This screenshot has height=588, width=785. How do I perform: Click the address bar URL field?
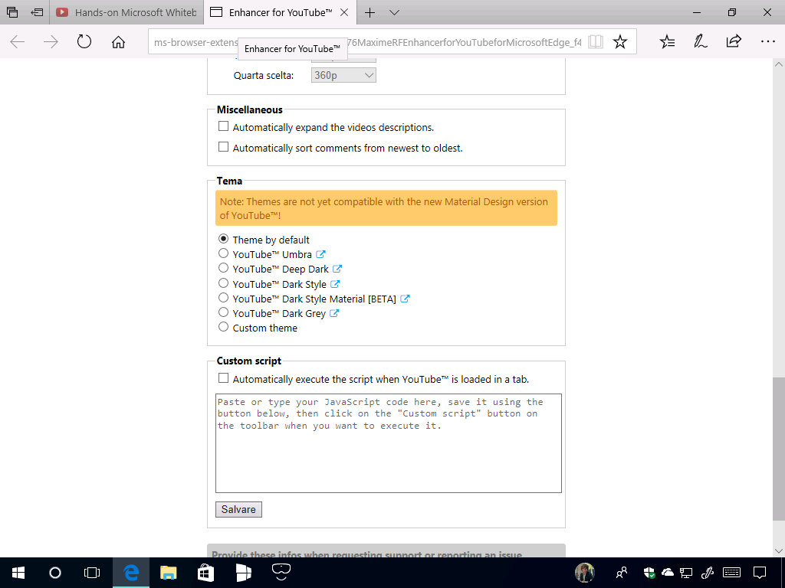click(x=368, y=42)
